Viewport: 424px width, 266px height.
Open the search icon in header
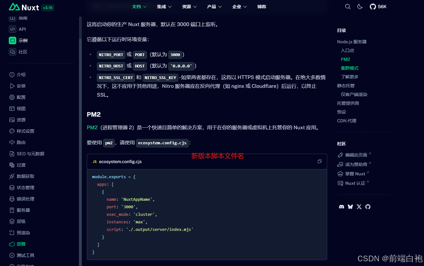point(348,7)
